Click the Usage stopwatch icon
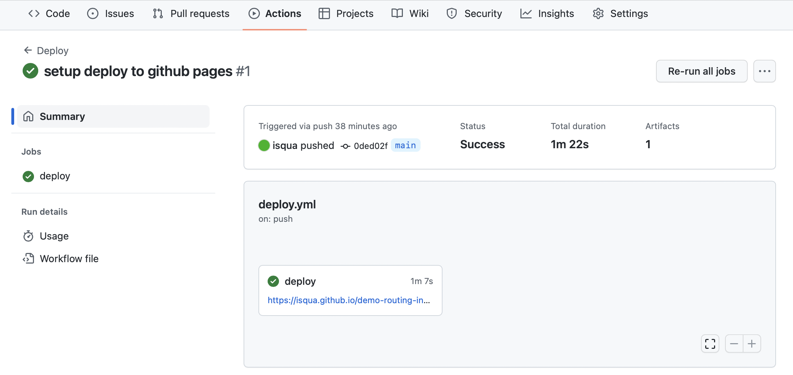 [x=29, y=236]
